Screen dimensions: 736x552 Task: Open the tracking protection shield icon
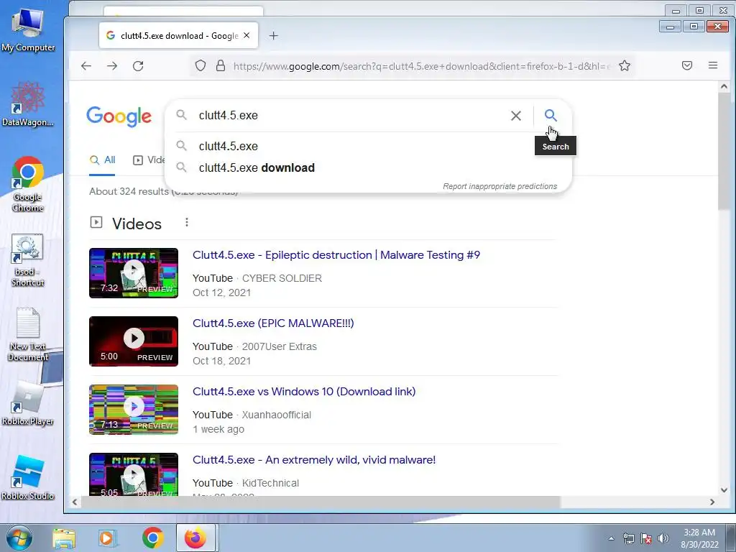(201, 65)
